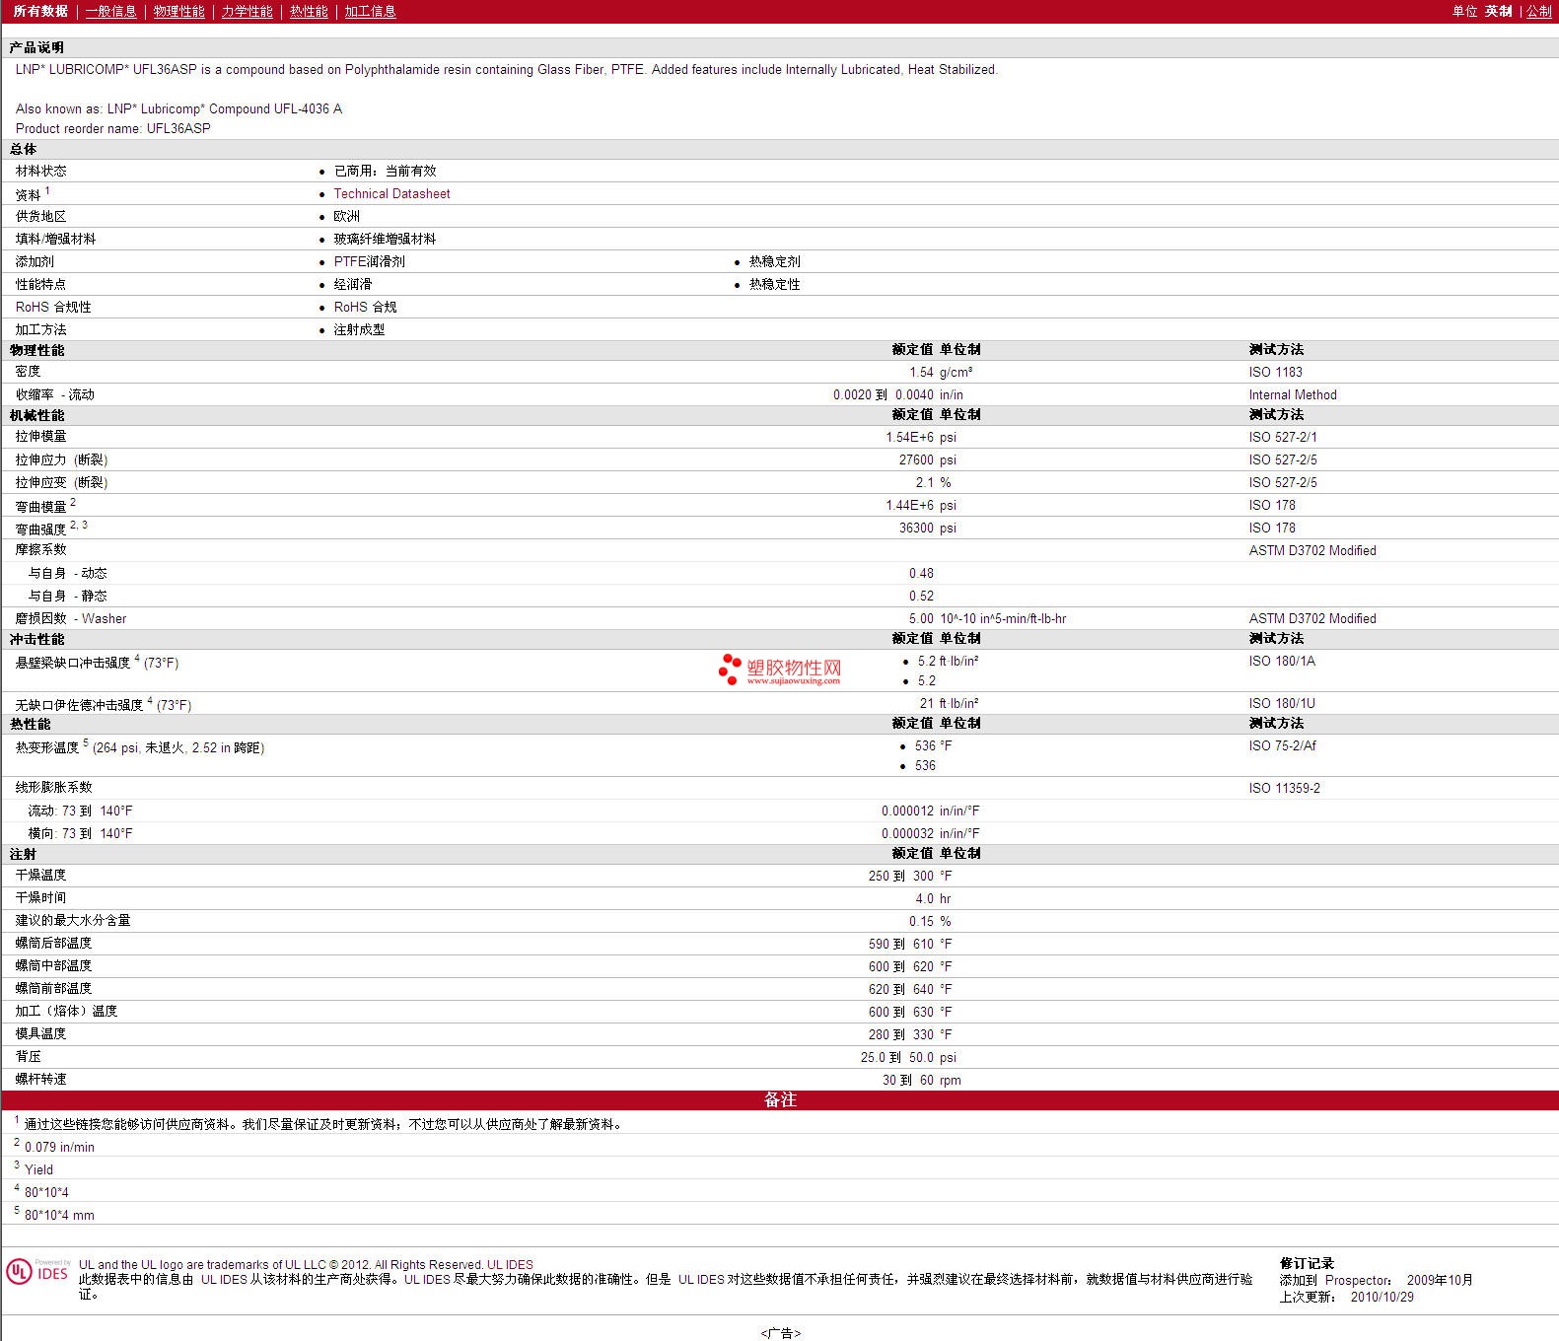Click 螺筒前部温度 value 620 到 640
This screenshot has width=1559, height=1341.
click(x=900, y=989)
